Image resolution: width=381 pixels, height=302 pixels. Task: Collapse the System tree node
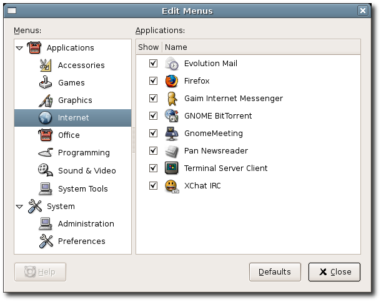[19, 207]
